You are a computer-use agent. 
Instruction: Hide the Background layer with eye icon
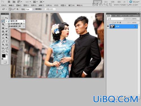[108, 26]
